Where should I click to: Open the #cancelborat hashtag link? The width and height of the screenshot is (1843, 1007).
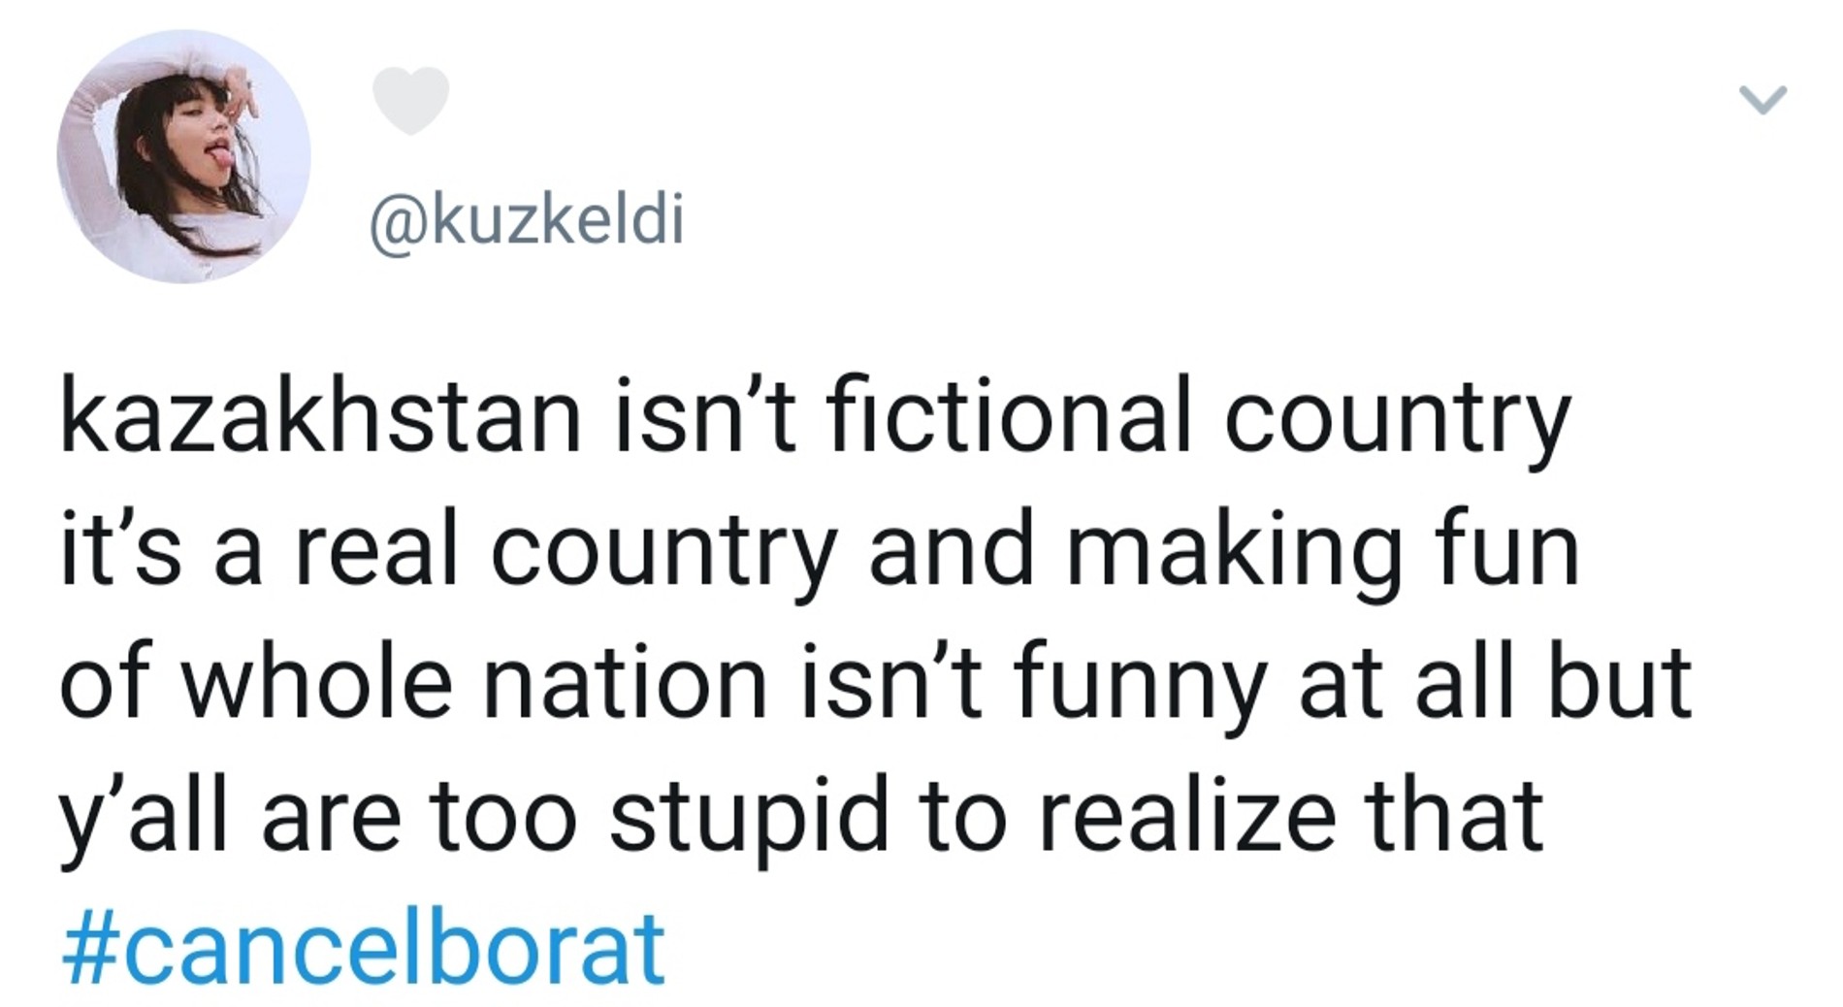(x=364, y=947)
